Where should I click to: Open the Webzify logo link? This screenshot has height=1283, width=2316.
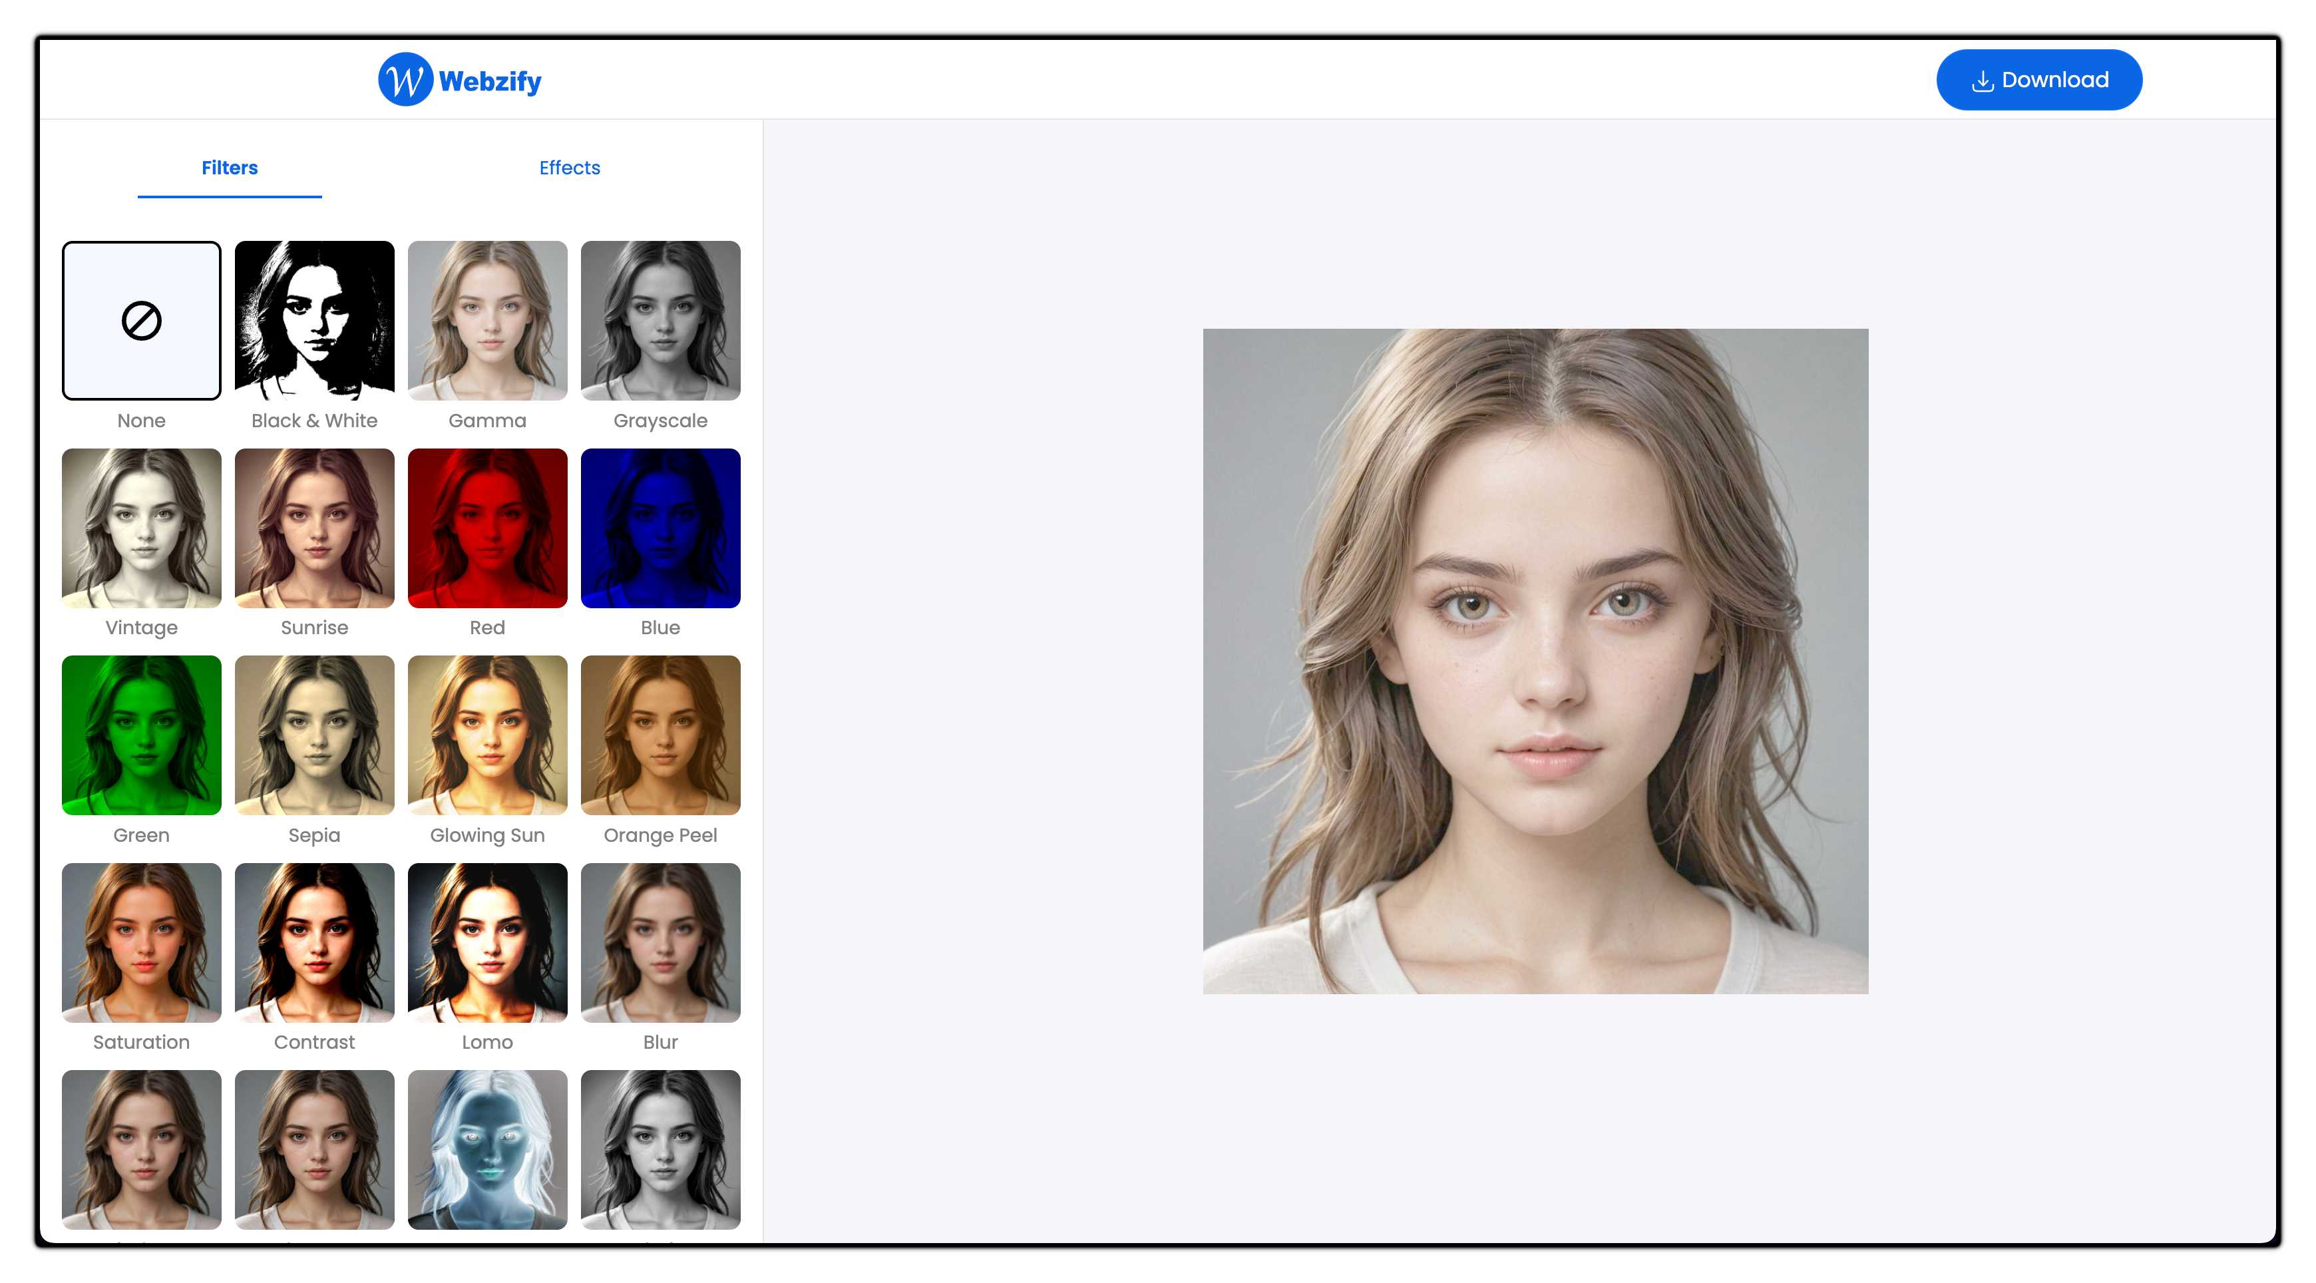(459, 80)
